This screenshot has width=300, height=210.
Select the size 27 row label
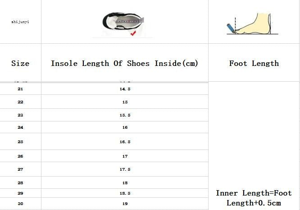20,169
